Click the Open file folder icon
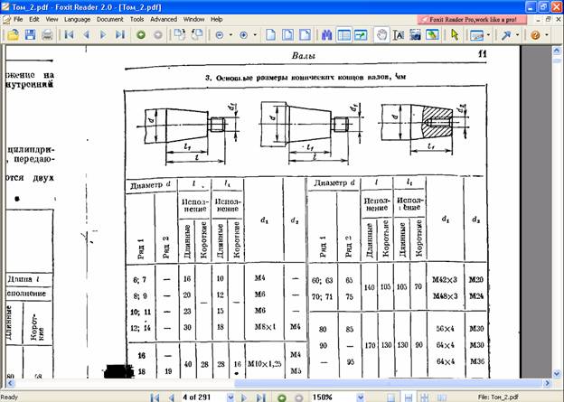Screen dimensions: 564x402 pyautogui.click(x=14, y=34)
